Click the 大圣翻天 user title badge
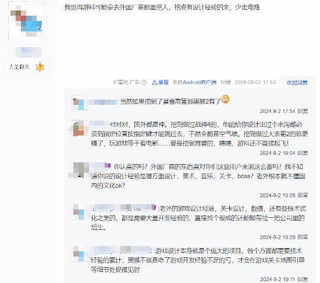Screen dimensions: 320x283 (x=27, y=67)
